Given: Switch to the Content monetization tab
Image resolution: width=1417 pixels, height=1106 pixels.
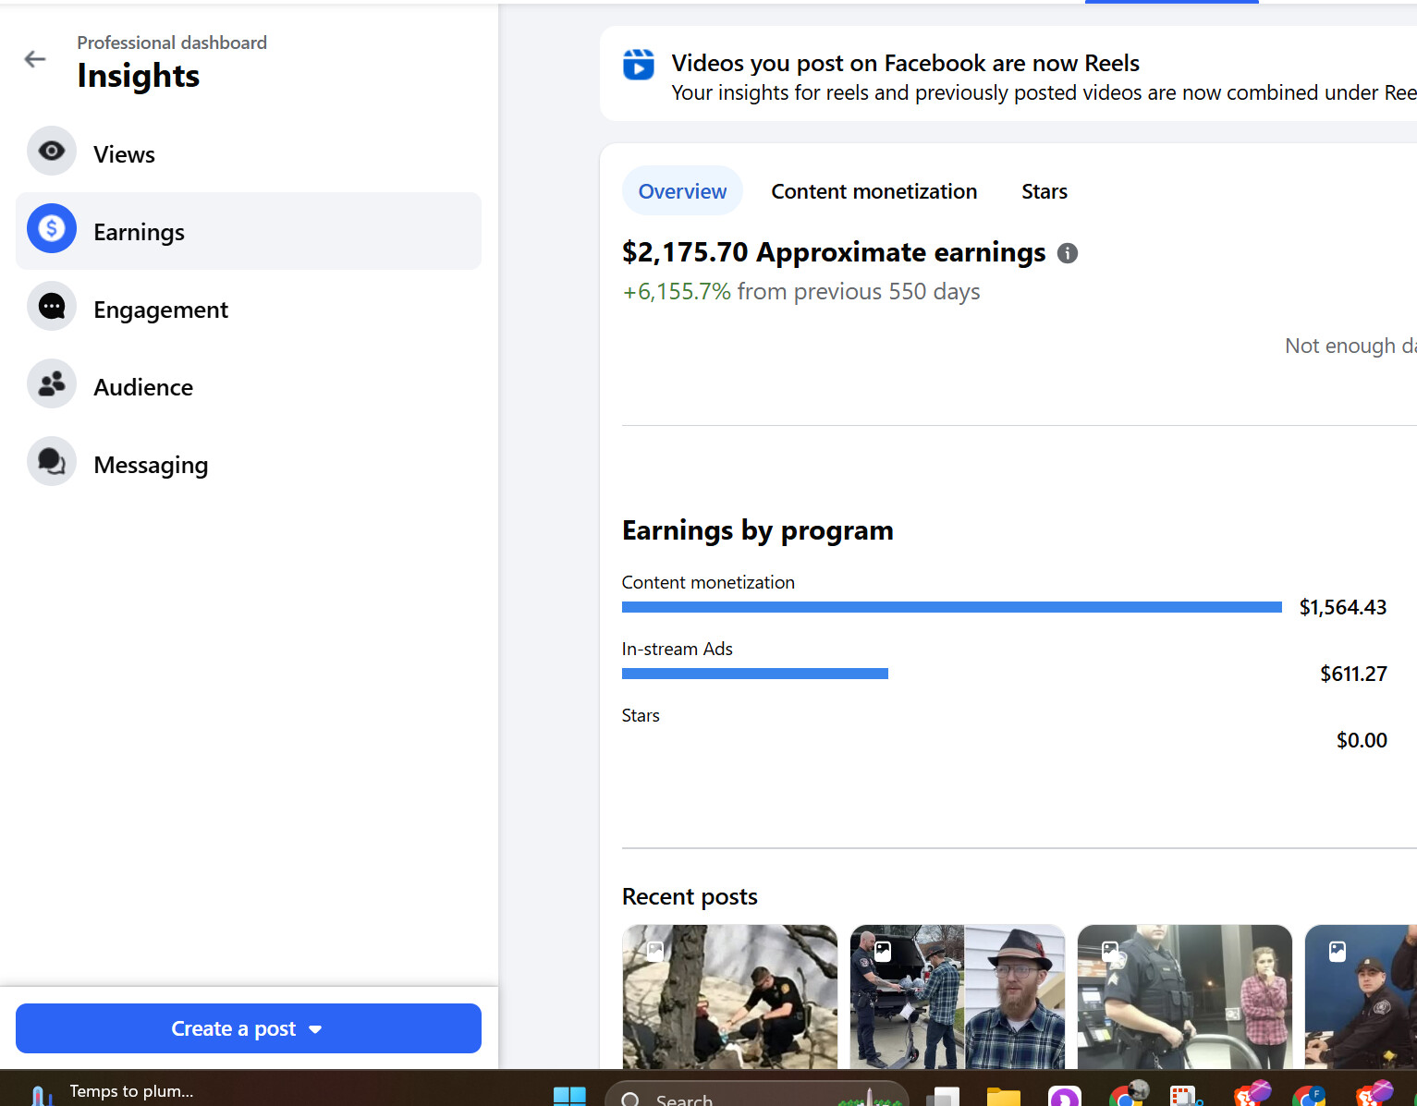Looking at the screenshot, I should tap(873, 191).
